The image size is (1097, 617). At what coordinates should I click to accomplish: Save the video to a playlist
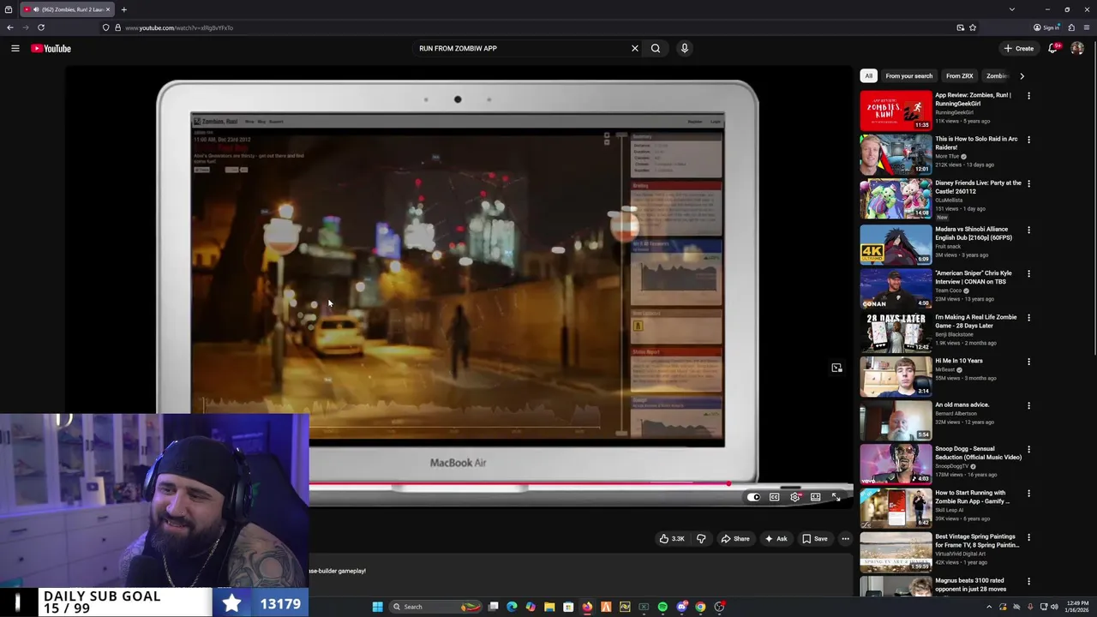(814, 539)
